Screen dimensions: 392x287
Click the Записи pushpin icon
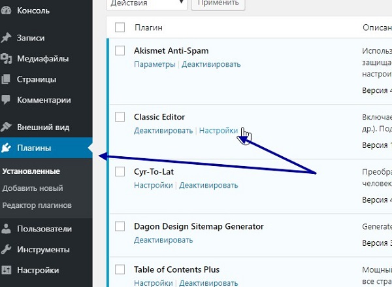point(6,38)
